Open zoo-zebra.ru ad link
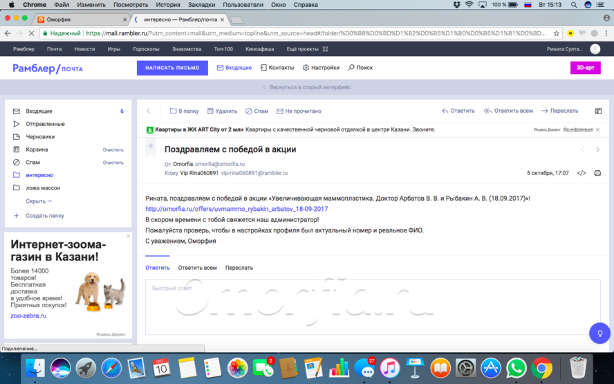The image size is (614, 384). point(28,316)
